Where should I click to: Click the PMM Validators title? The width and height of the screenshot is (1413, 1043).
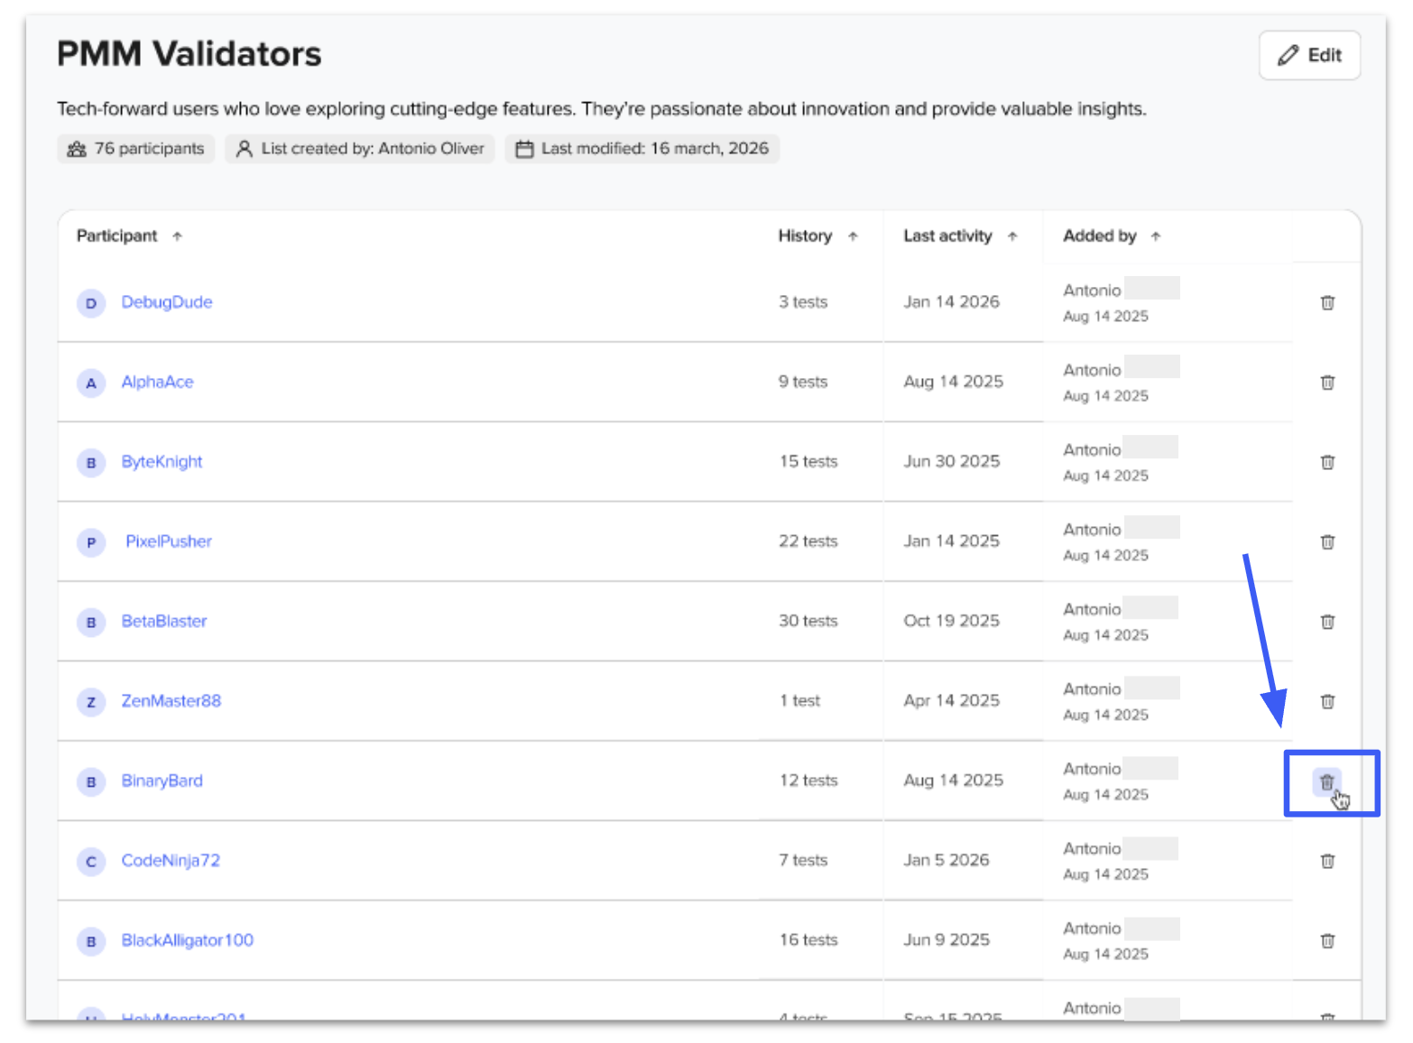[x=189, y=54]
